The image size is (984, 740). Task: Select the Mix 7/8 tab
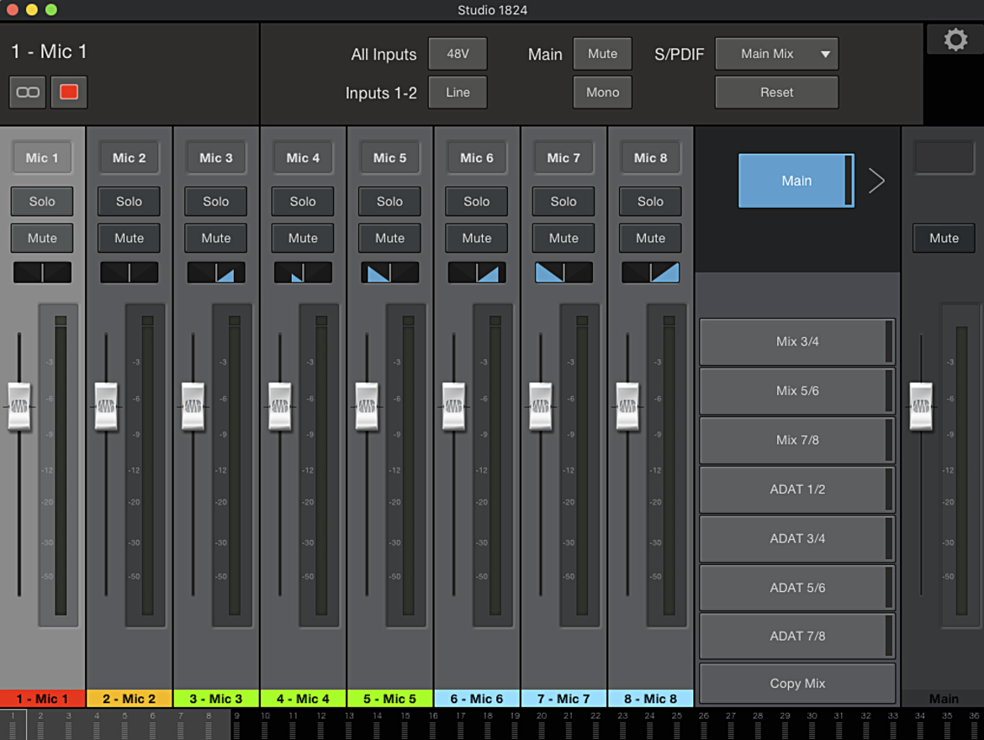point(797,440)
